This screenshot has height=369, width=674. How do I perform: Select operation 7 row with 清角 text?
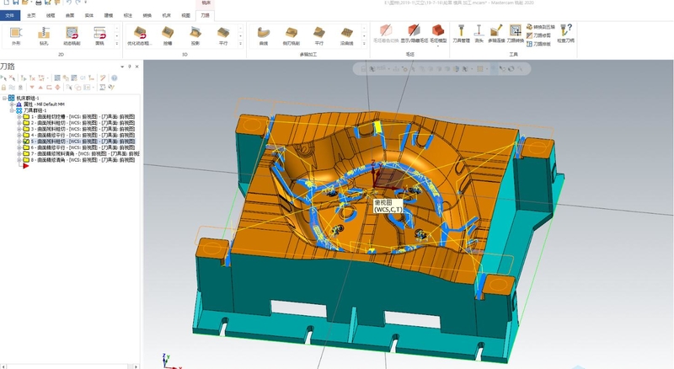[85, 153]
